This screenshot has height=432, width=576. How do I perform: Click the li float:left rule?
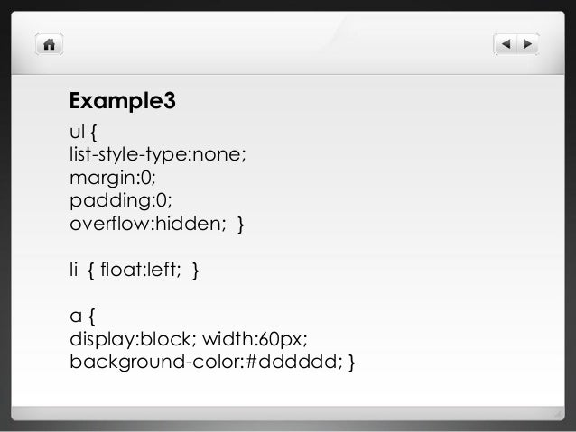[135, 271]
